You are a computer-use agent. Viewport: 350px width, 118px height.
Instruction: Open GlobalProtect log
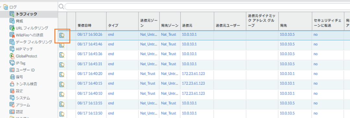[x=26, y=56]
